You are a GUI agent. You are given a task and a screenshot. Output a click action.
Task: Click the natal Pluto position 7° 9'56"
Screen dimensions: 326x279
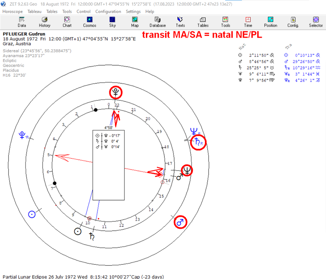pos(259,80)
